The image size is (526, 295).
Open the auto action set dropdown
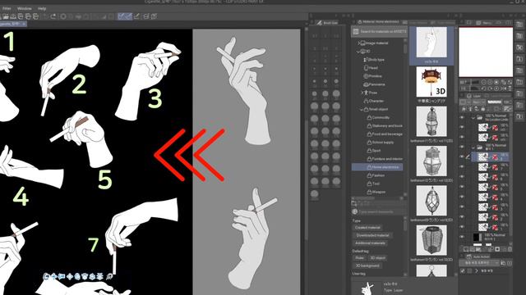click(x=479, y=263)
